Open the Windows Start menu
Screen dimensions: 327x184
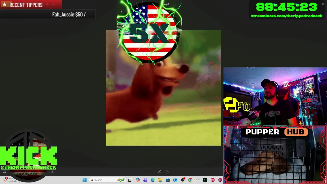tap(85, 180)
